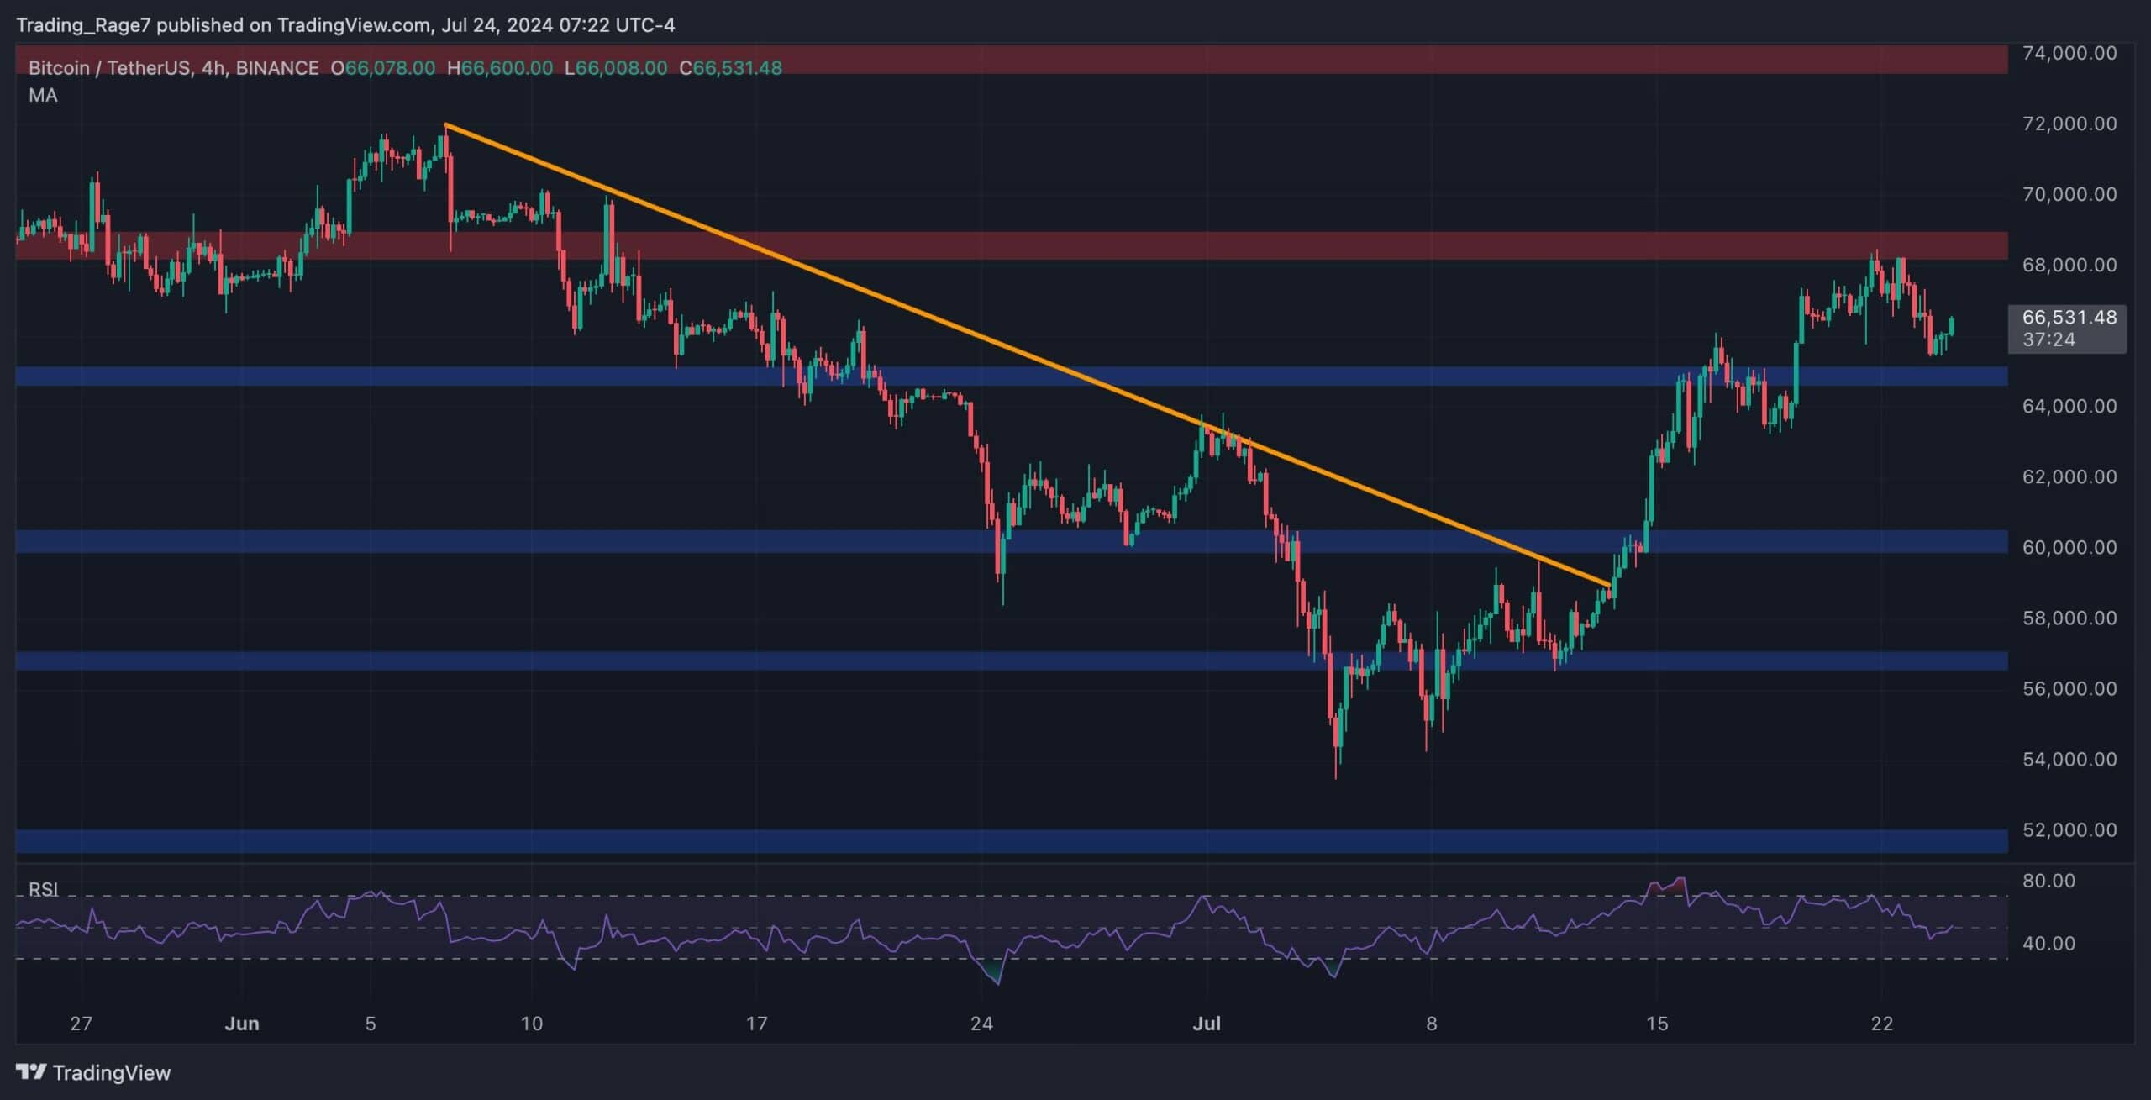
Task: Click the 58,000.00 price axis label
Action: 2069,618
